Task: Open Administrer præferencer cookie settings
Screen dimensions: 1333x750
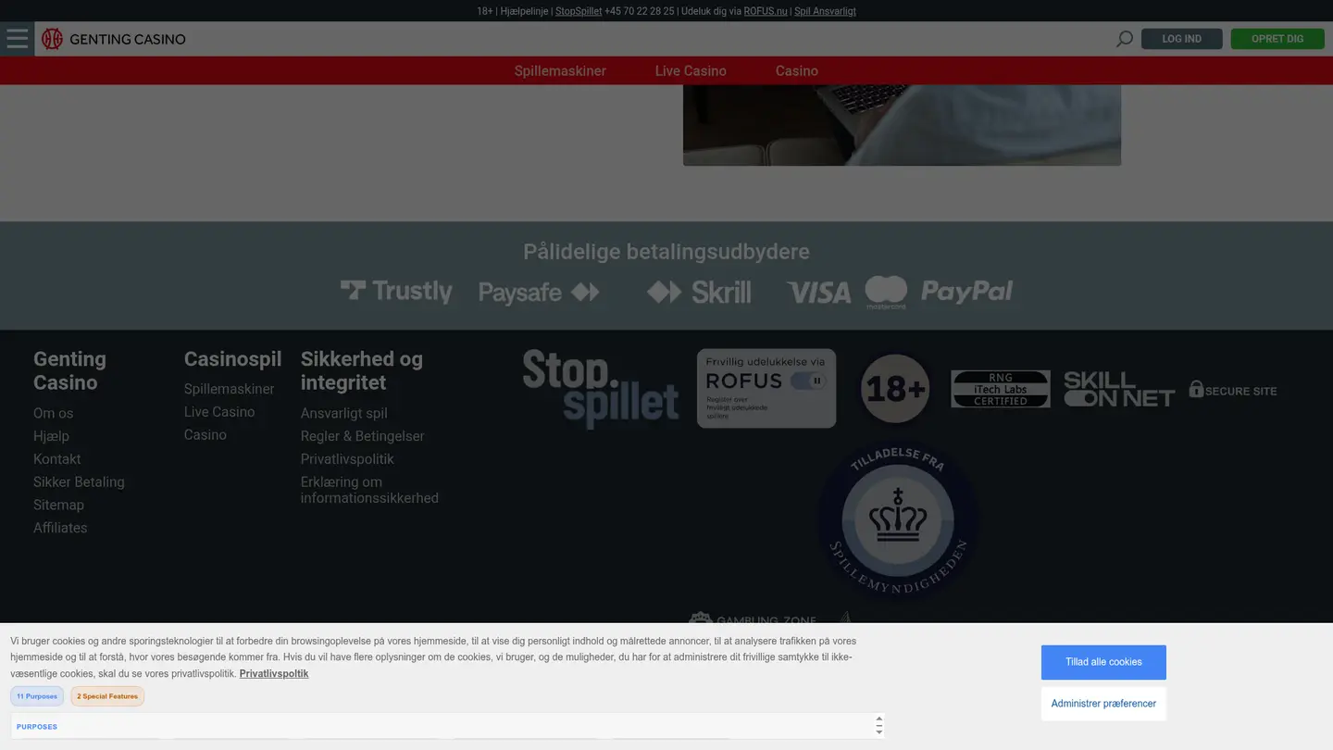Action: point(1103,704)
